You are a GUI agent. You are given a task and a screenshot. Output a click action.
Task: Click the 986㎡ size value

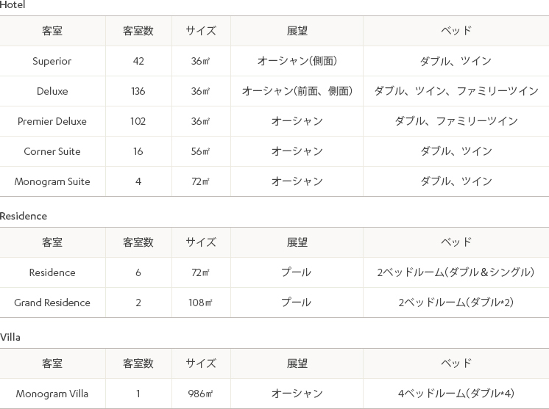click(x=200, y=394)
